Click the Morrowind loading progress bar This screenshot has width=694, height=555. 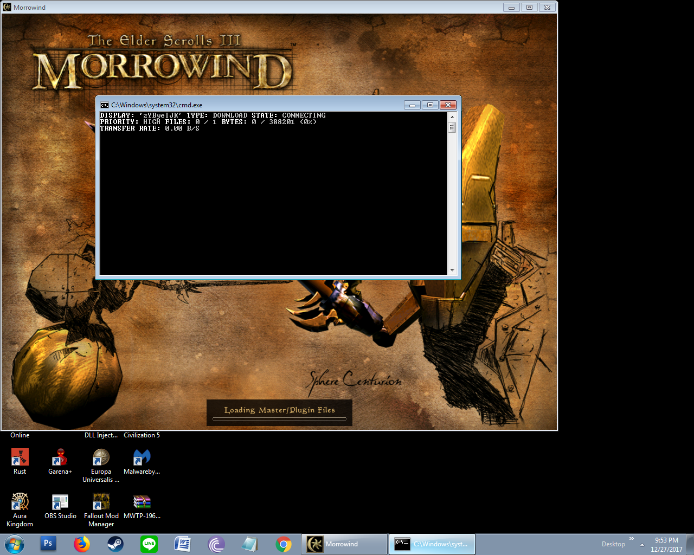pyautogui.click(x=279, y=418)
